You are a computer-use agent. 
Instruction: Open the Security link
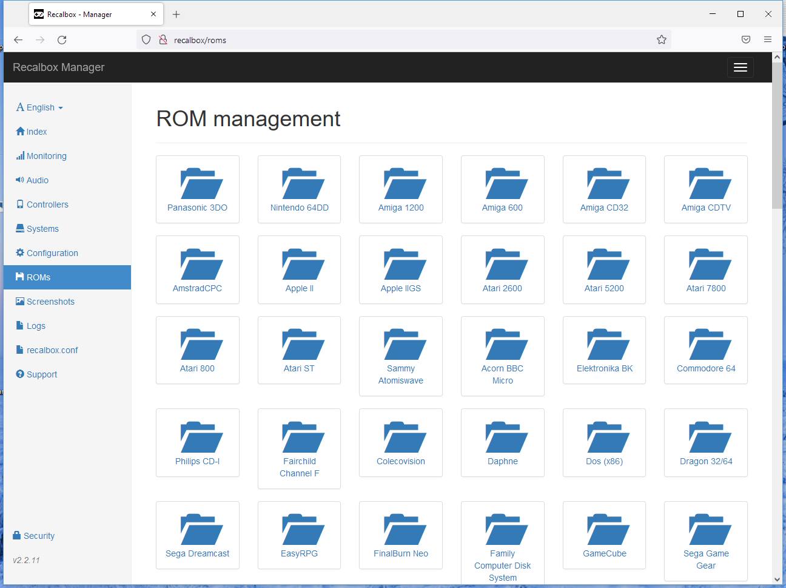34,536
